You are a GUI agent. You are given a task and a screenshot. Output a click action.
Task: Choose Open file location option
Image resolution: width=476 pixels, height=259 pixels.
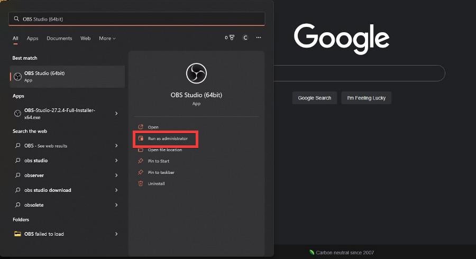click(x=165, y=150)
